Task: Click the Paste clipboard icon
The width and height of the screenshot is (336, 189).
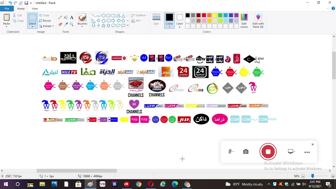Action: [x=7, y=17]
